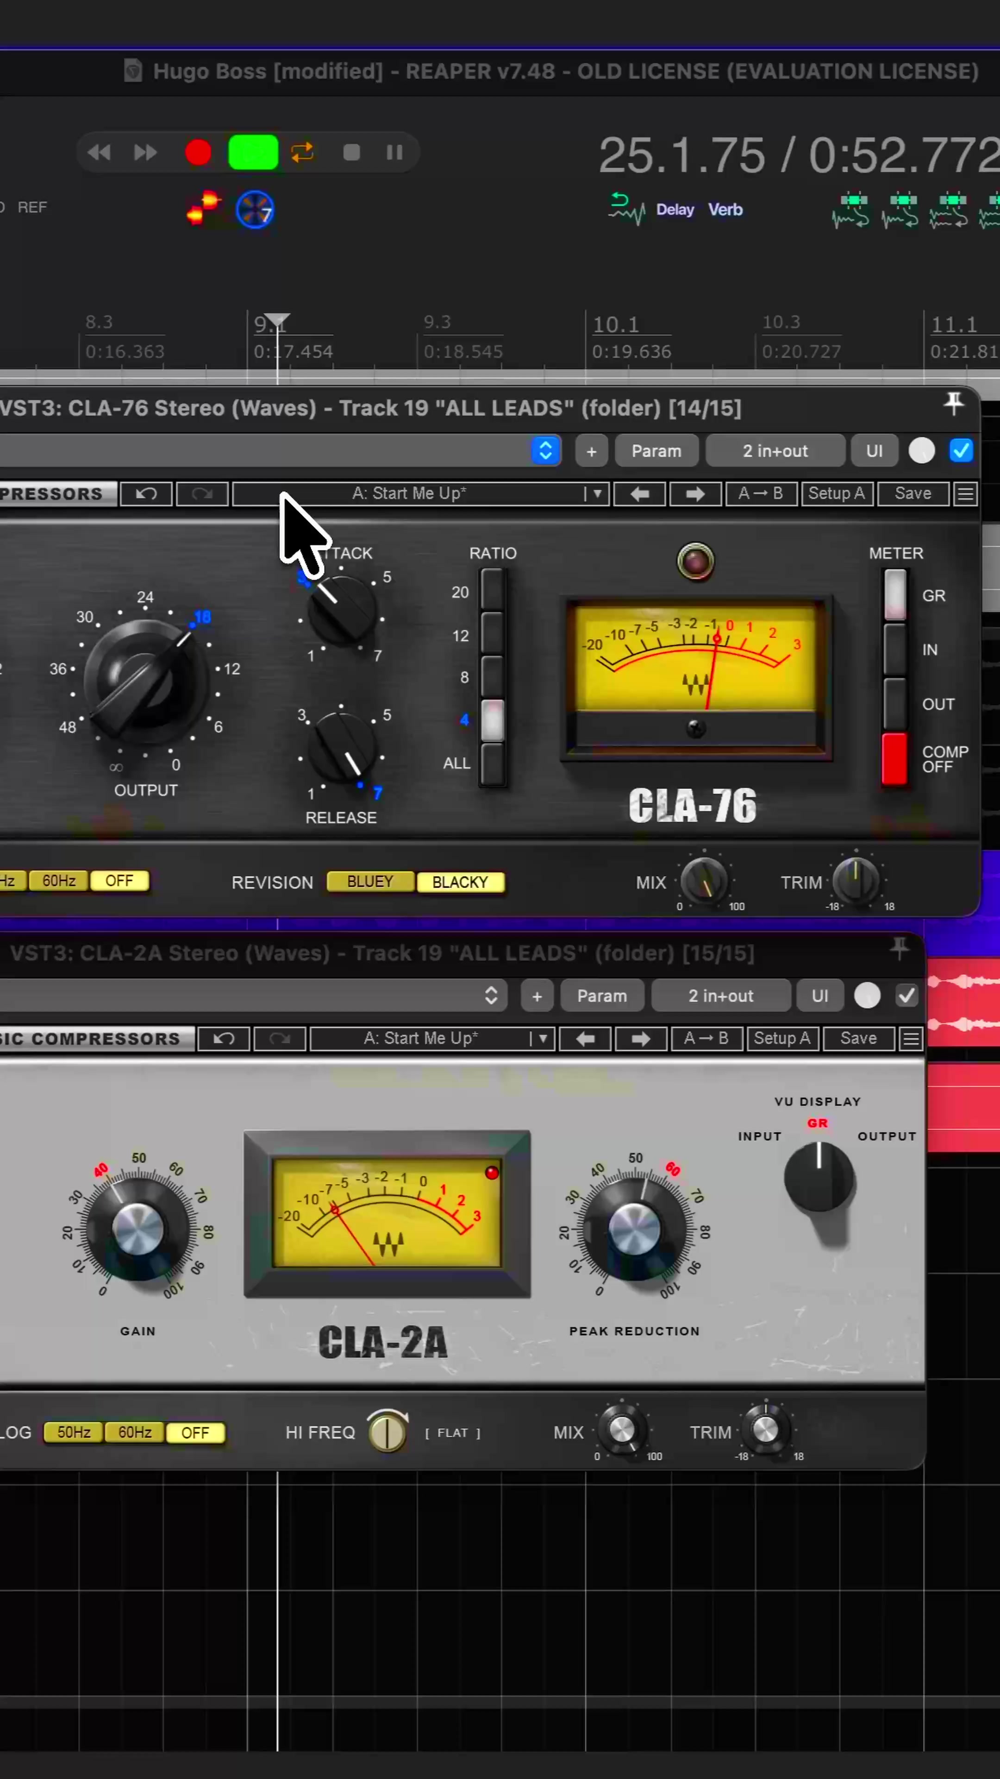Open hamburger menu in CLA-76 toolbar
1000x1779 pixels.
[965, 494]
